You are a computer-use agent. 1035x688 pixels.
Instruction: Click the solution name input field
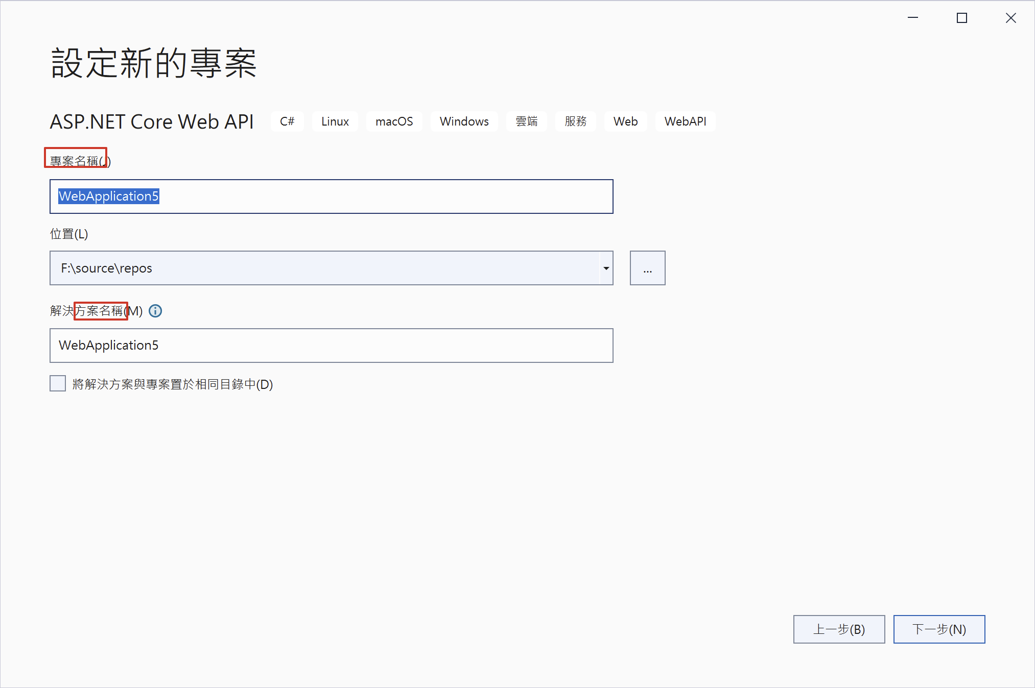click(331, 346)
